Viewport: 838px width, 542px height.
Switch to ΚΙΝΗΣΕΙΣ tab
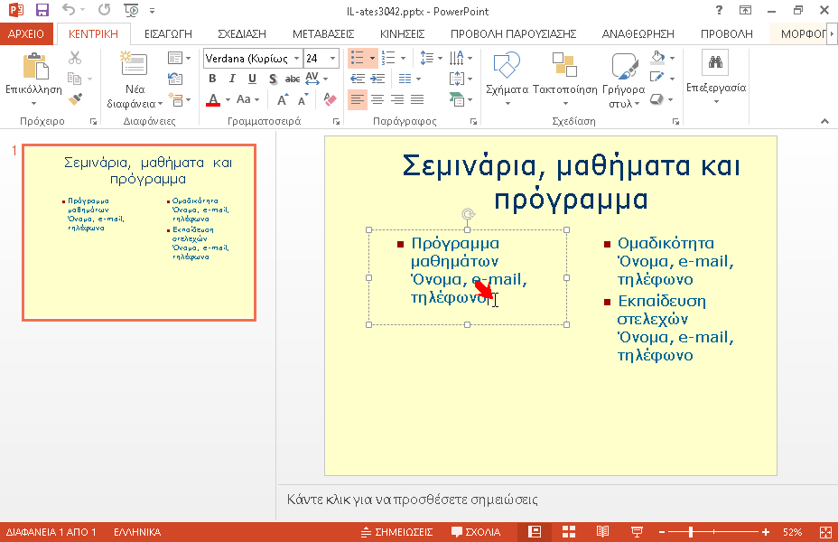click(x=402, y=34)
